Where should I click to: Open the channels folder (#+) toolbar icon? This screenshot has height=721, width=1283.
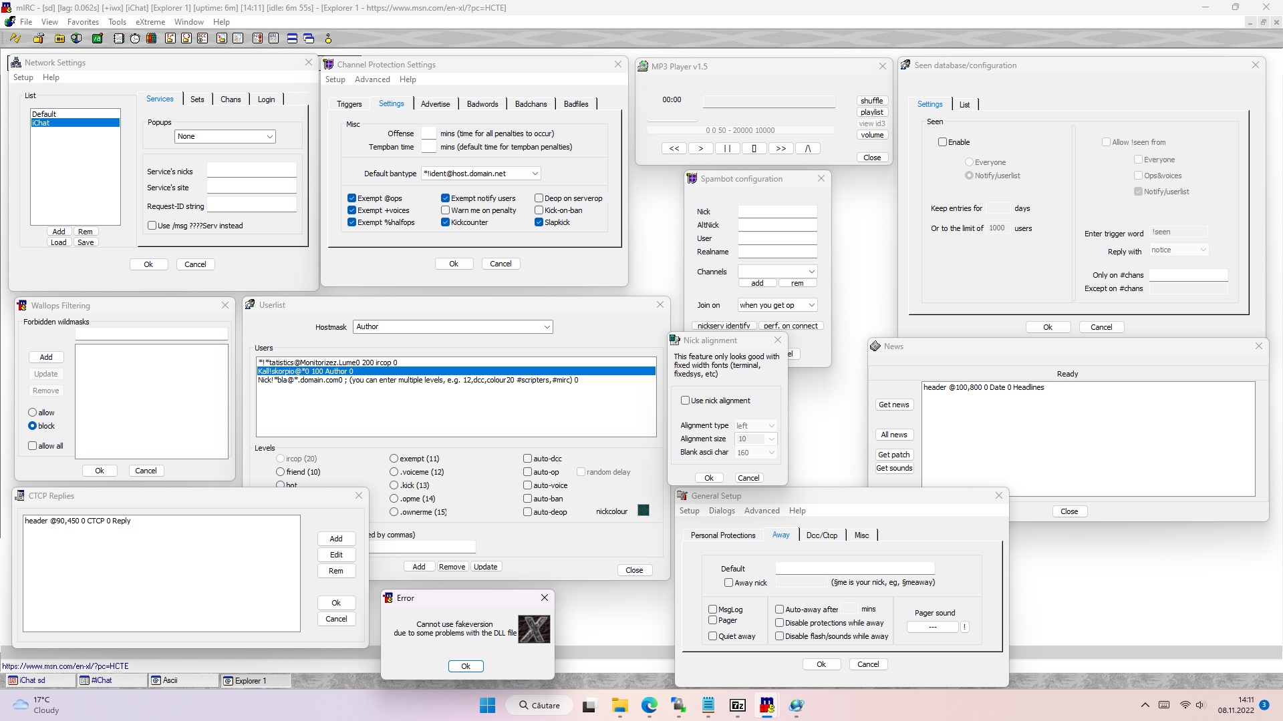(59, 38)
